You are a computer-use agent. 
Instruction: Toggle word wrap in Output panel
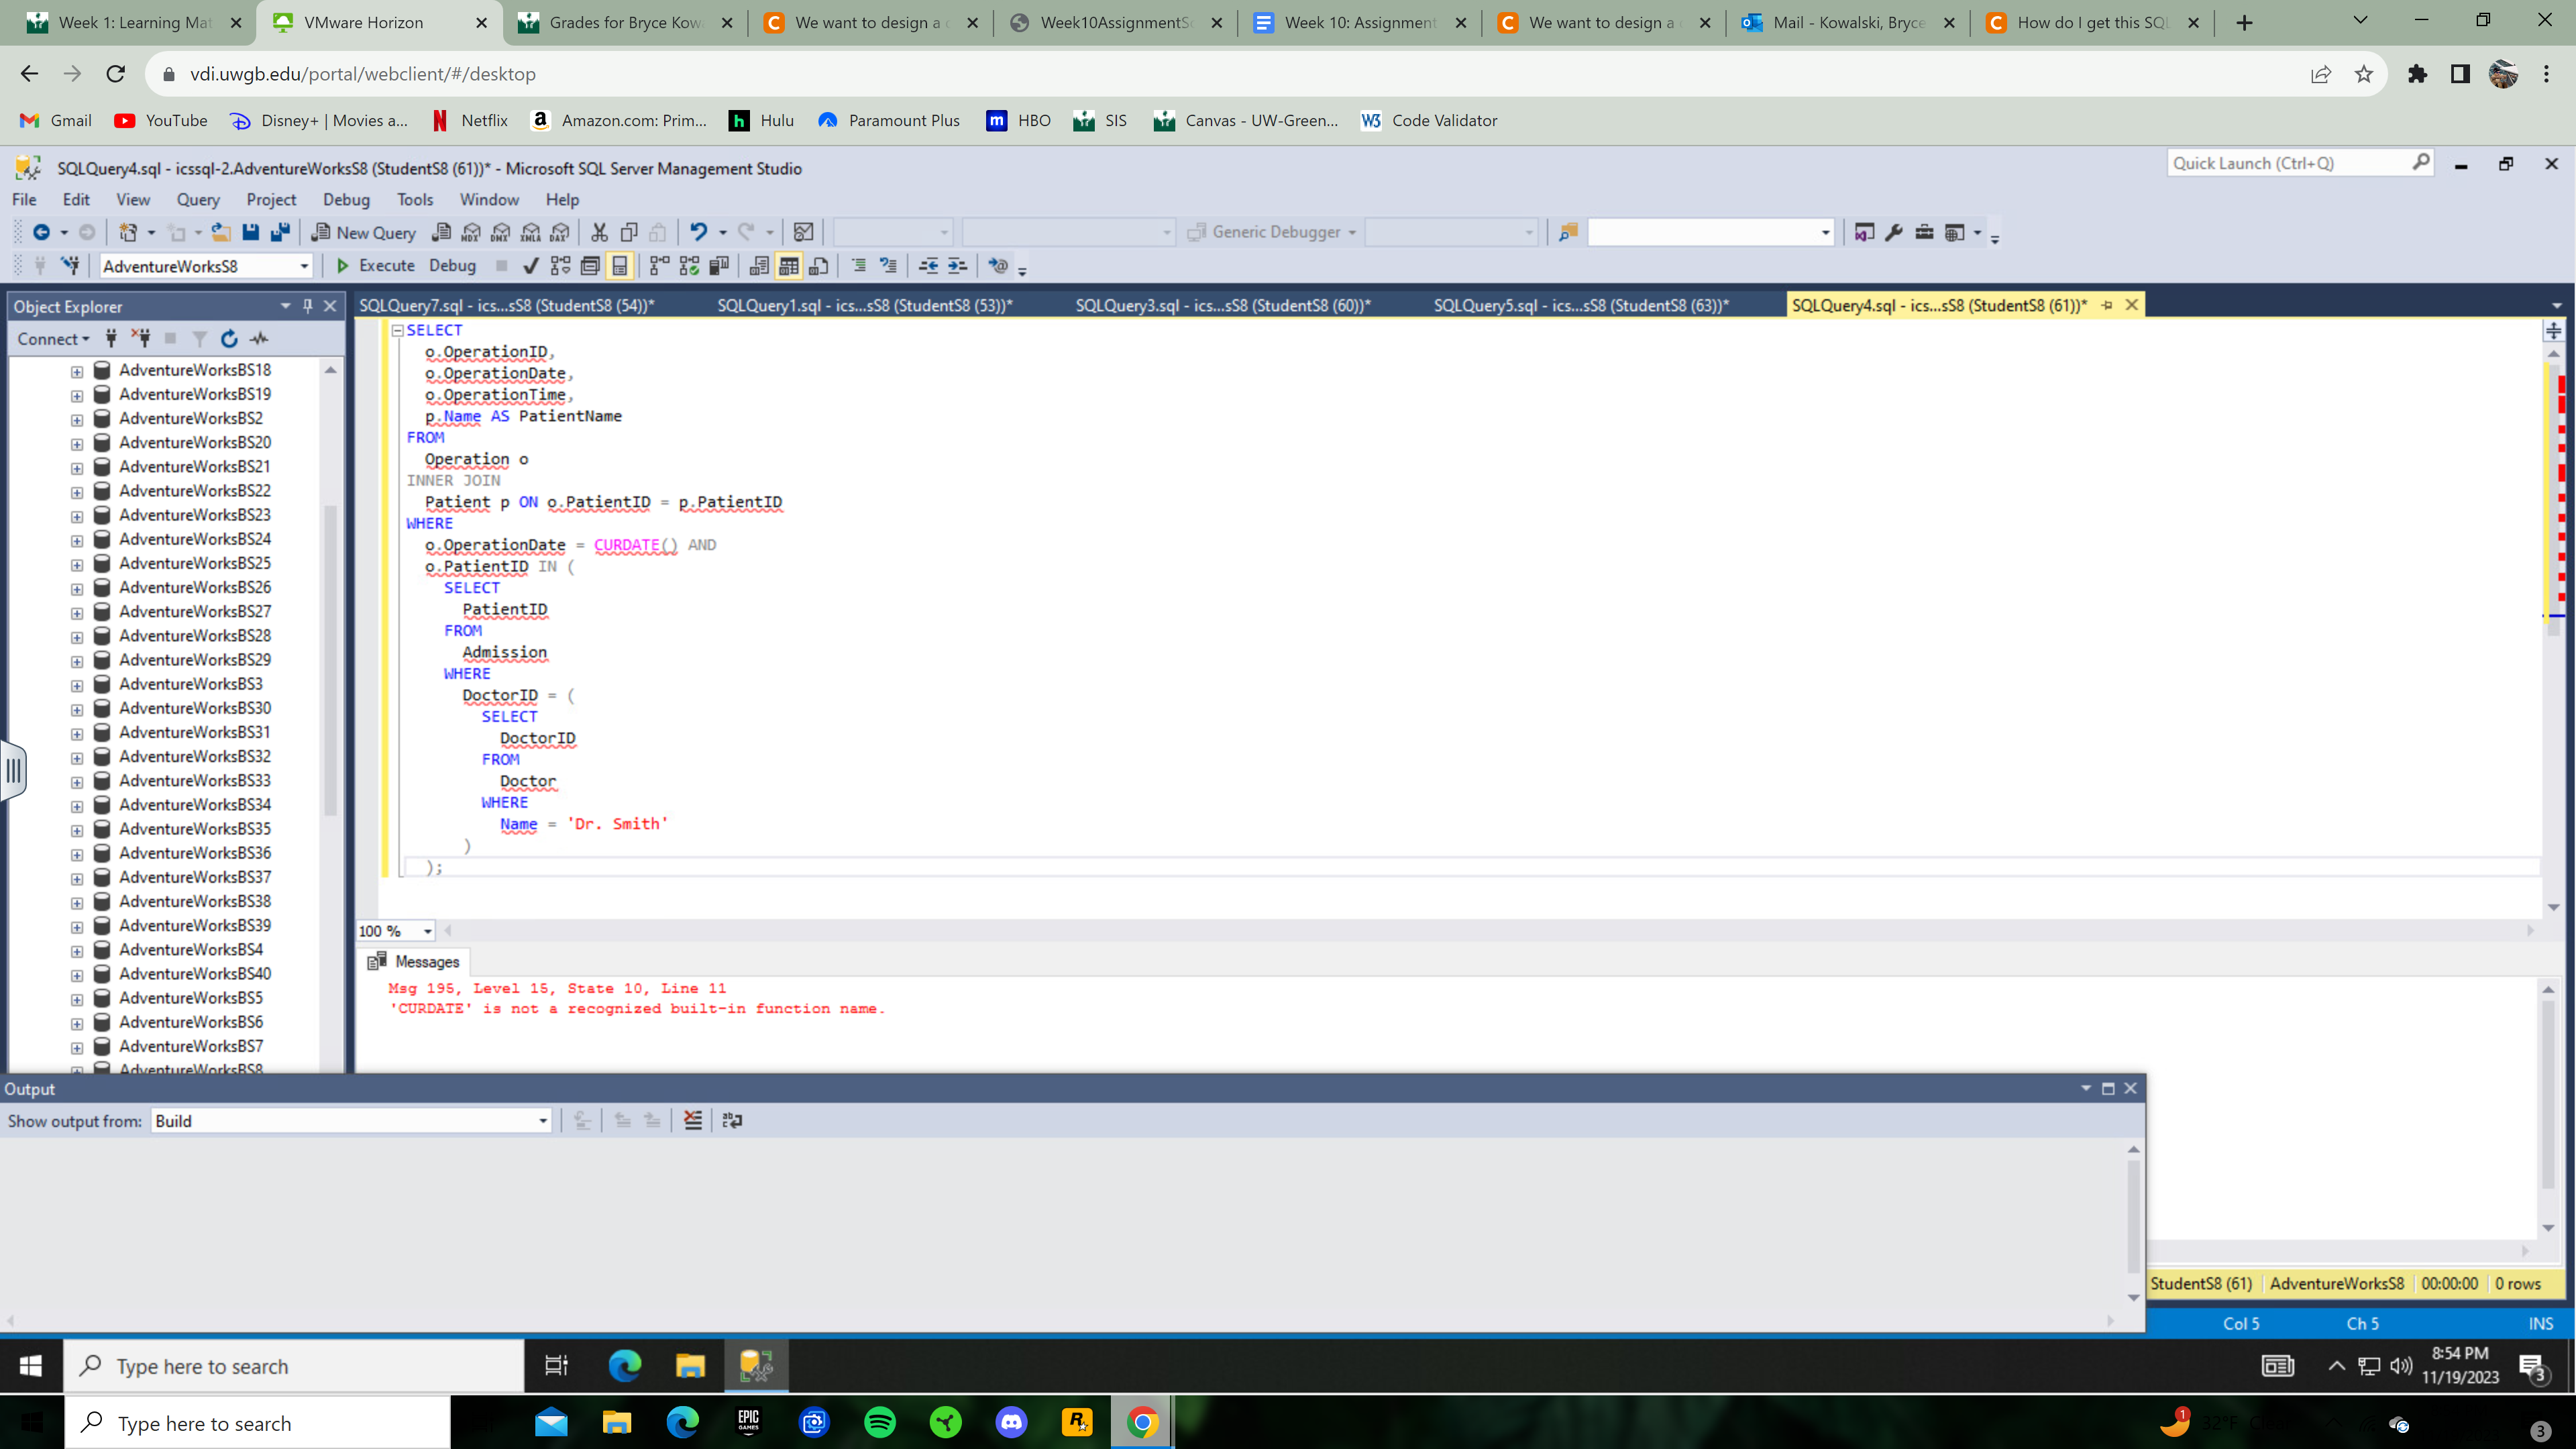[x=732, y=1120]
